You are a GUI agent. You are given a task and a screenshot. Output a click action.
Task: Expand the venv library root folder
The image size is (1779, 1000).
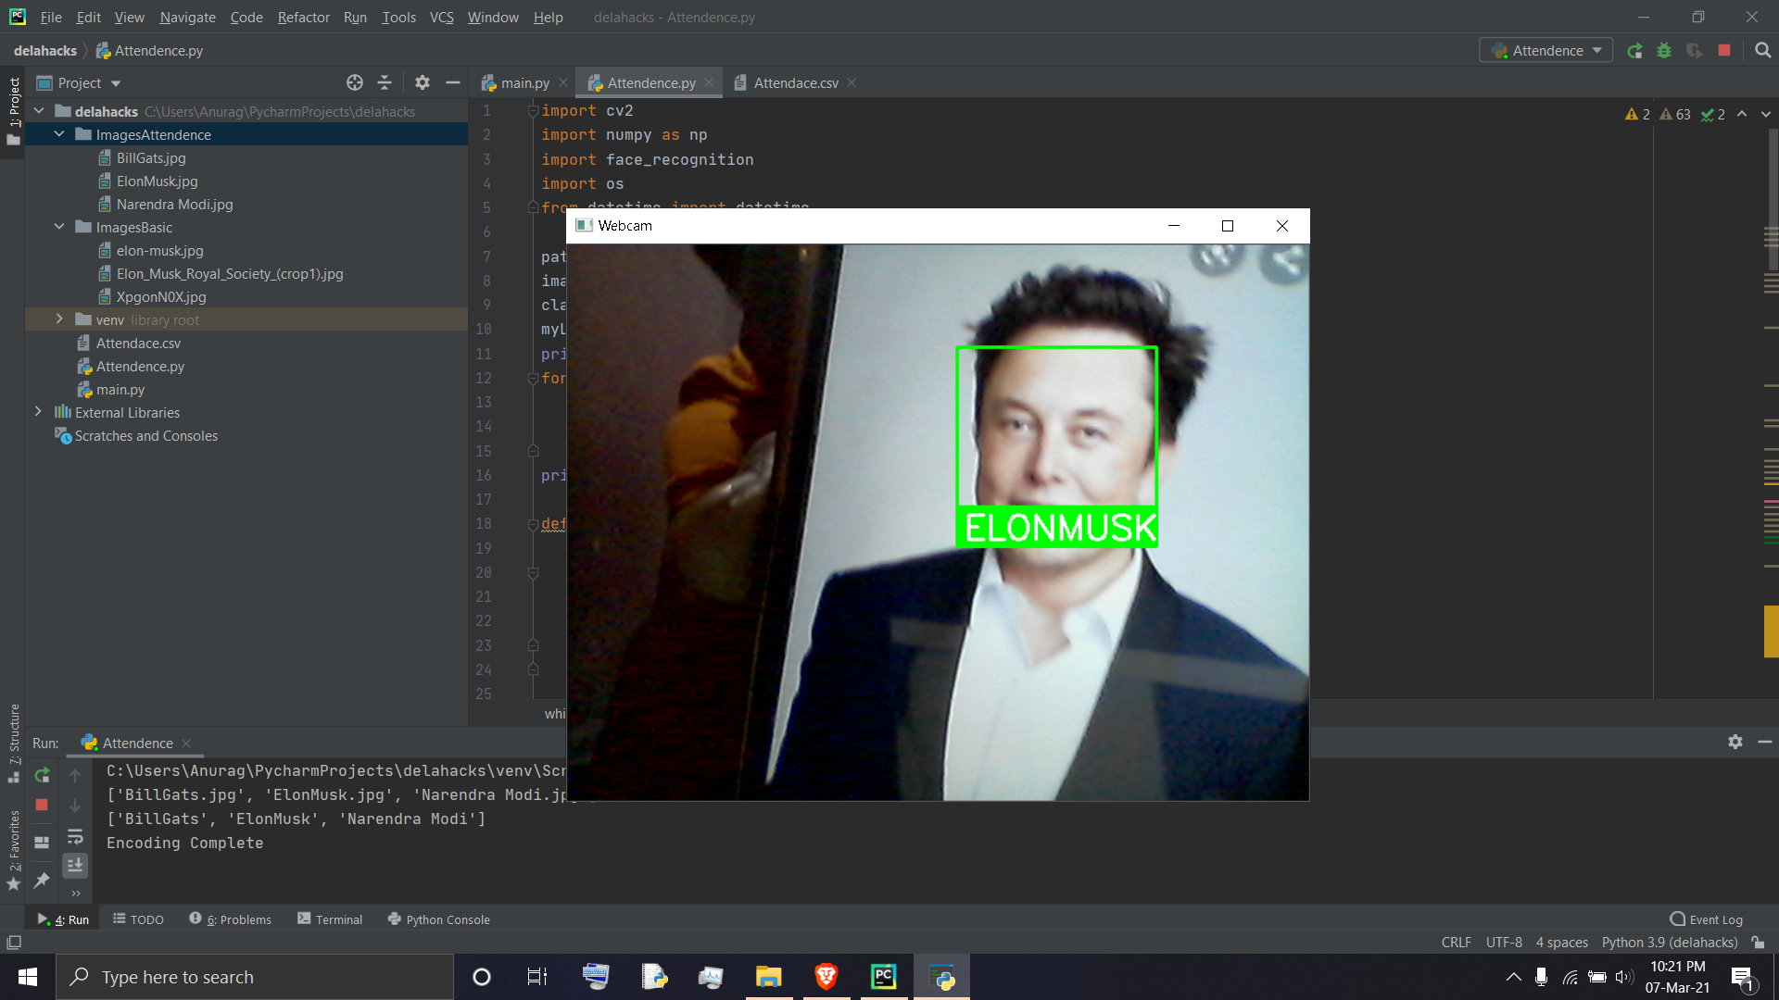point(59,319)
